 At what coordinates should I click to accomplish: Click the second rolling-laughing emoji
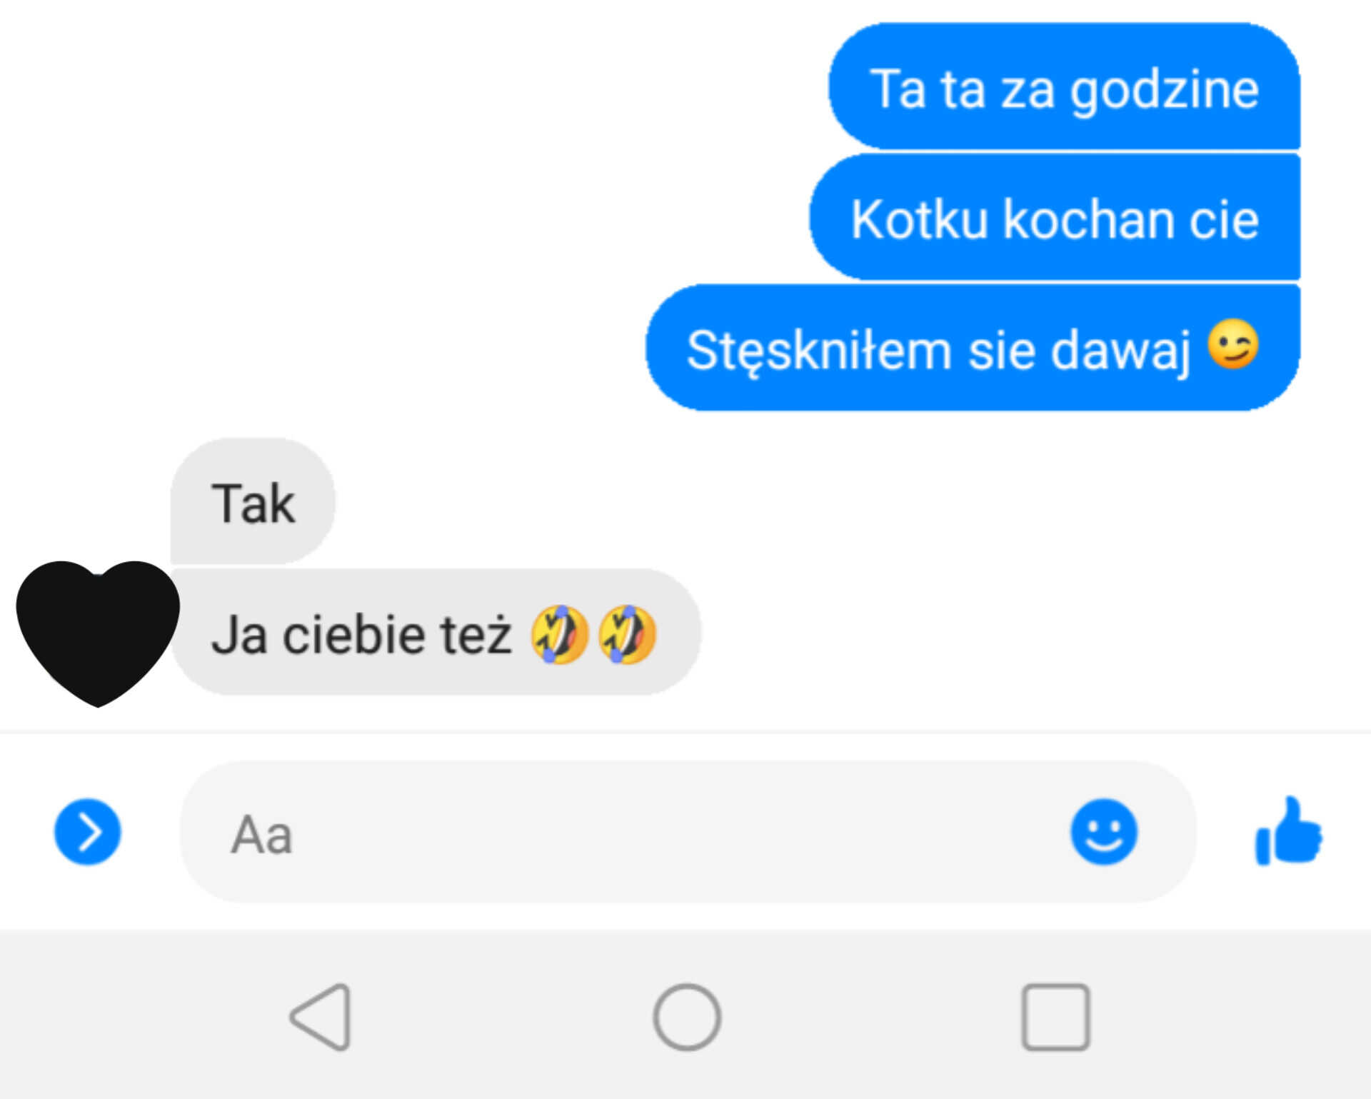(x=627, y=634)
